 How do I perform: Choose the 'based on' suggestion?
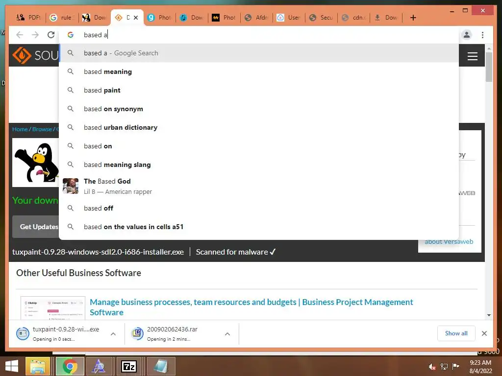click(x=259, y=146)
